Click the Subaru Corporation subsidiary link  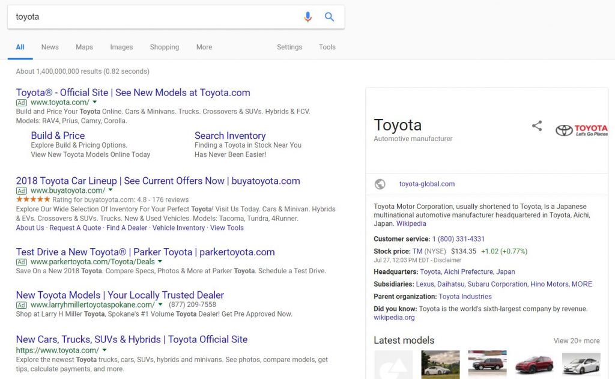click(x=497, y=284)
